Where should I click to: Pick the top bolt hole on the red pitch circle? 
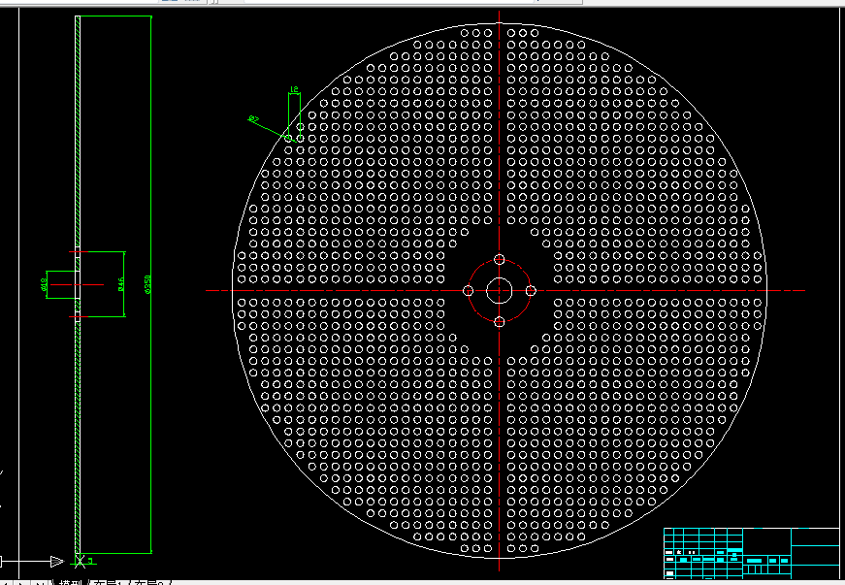(x=499, y=259)
